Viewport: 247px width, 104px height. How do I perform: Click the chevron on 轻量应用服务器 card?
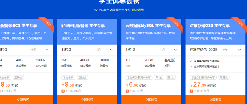[x=111, y=50]
